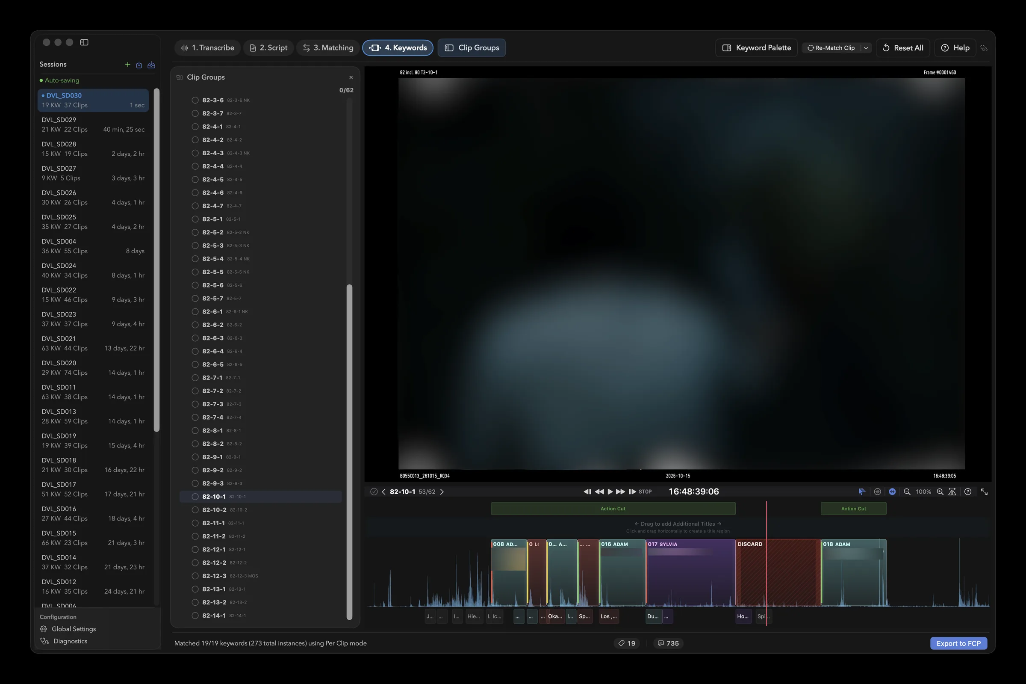Switch to the 2. Script tab
Viewport: 1026px width, 684px height.
268,47
